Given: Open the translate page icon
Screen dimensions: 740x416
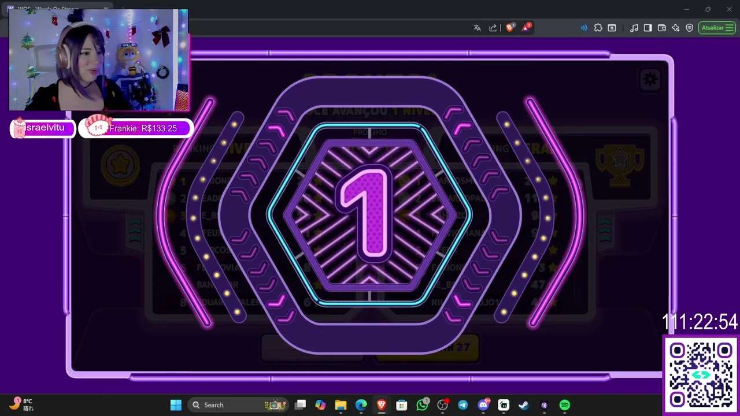Looking at the screenshot, I should click(477, 28).
